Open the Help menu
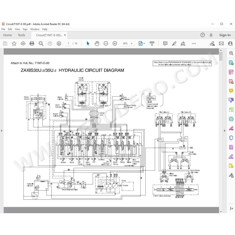 (45, 29)
